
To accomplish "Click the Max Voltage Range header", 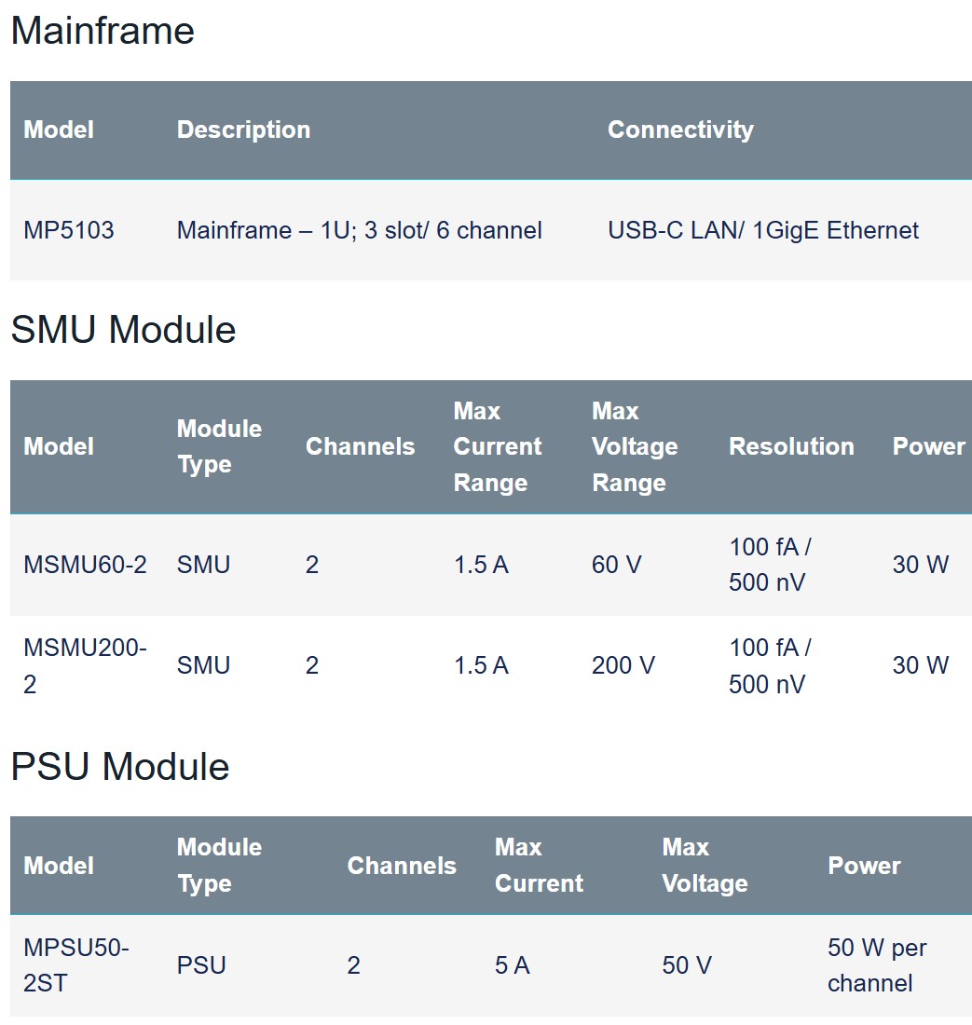I will coord(635,446).
